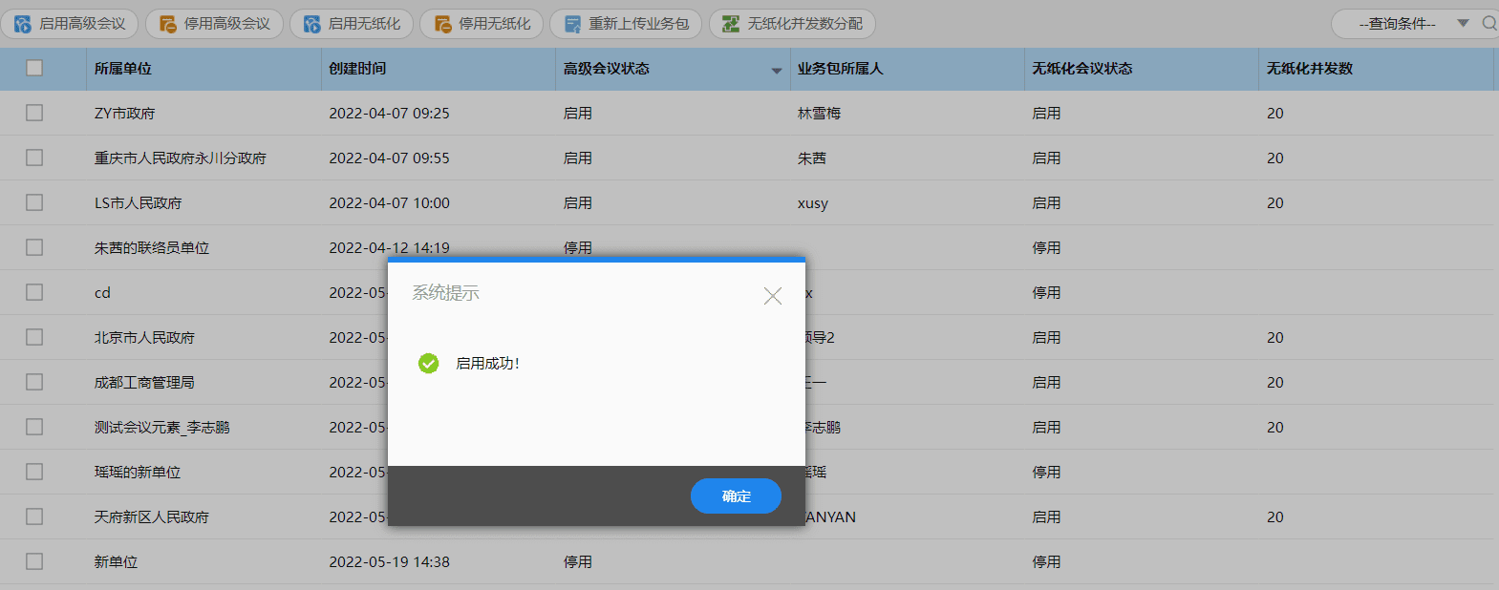Select the ZY市政府 unit name

[x=124, y=113]
